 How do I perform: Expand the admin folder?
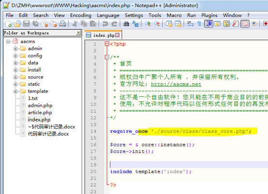[x=15, y=49]
